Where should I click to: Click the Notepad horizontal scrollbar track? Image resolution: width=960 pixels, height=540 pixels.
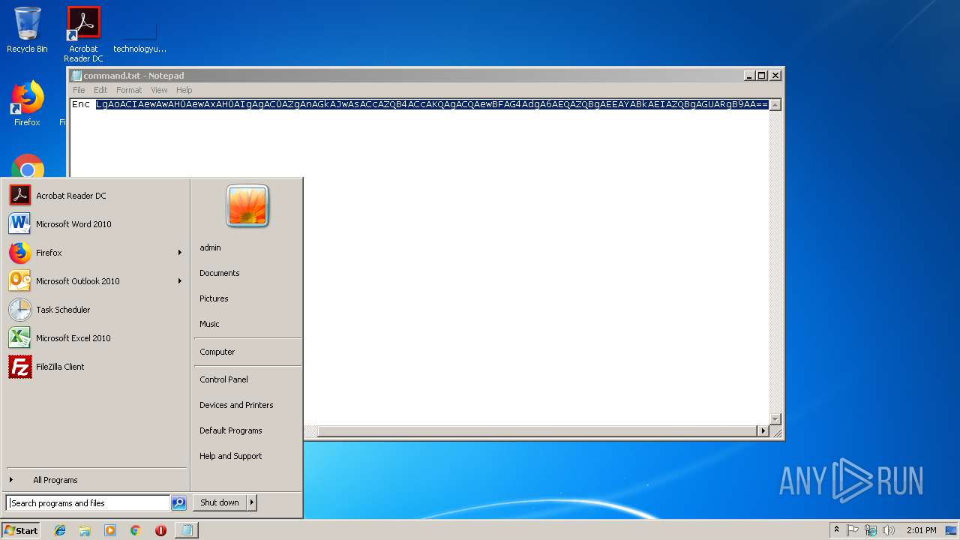click(x=537, y=431)
